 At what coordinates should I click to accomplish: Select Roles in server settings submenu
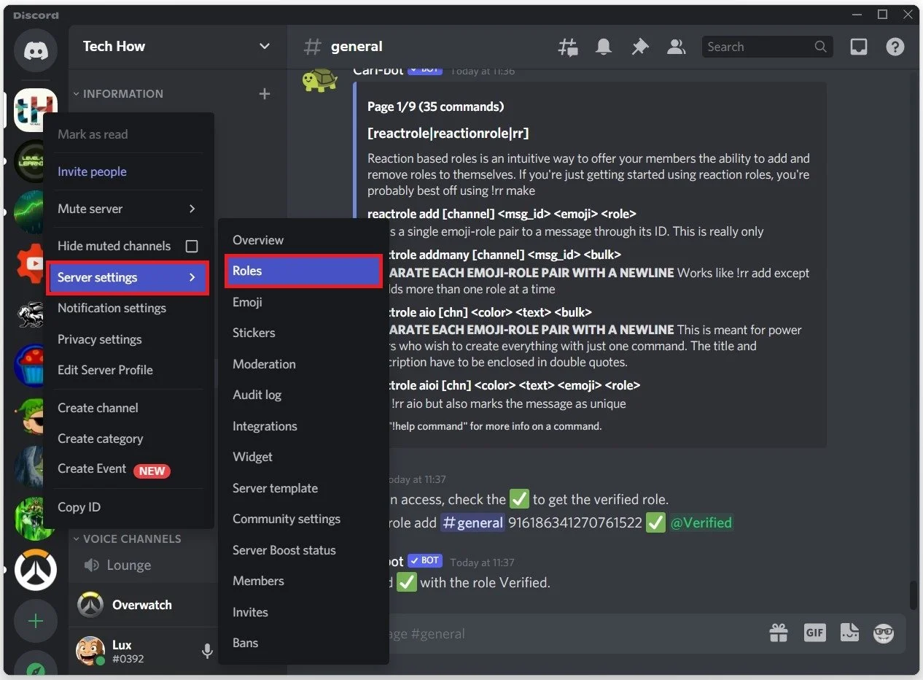[x=303, y=271]
